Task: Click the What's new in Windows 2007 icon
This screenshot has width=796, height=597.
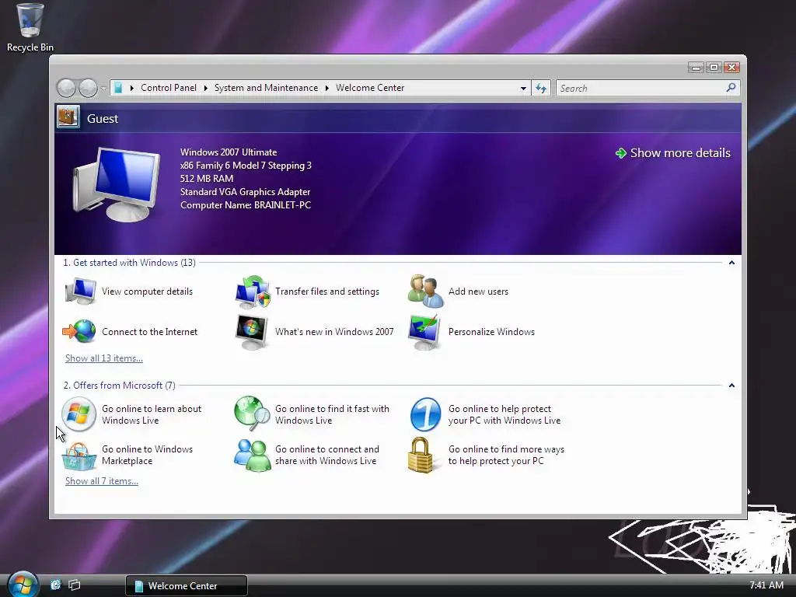Action: click(x=252, y=332)
